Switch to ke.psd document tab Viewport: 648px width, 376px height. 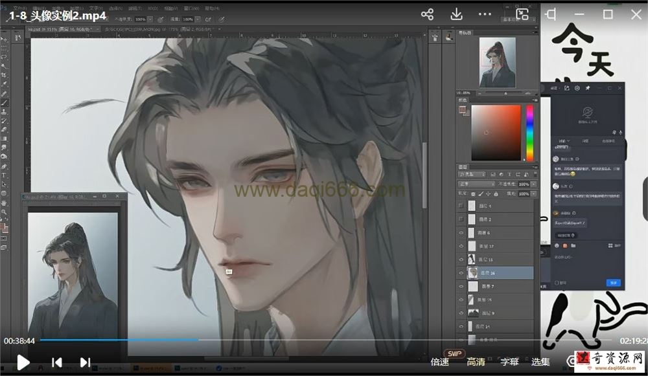click(63, 29)
